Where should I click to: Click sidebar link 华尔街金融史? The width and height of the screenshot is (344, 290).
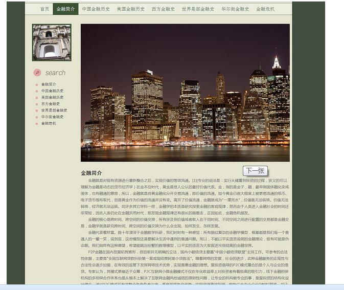click(x=52, y=117)
